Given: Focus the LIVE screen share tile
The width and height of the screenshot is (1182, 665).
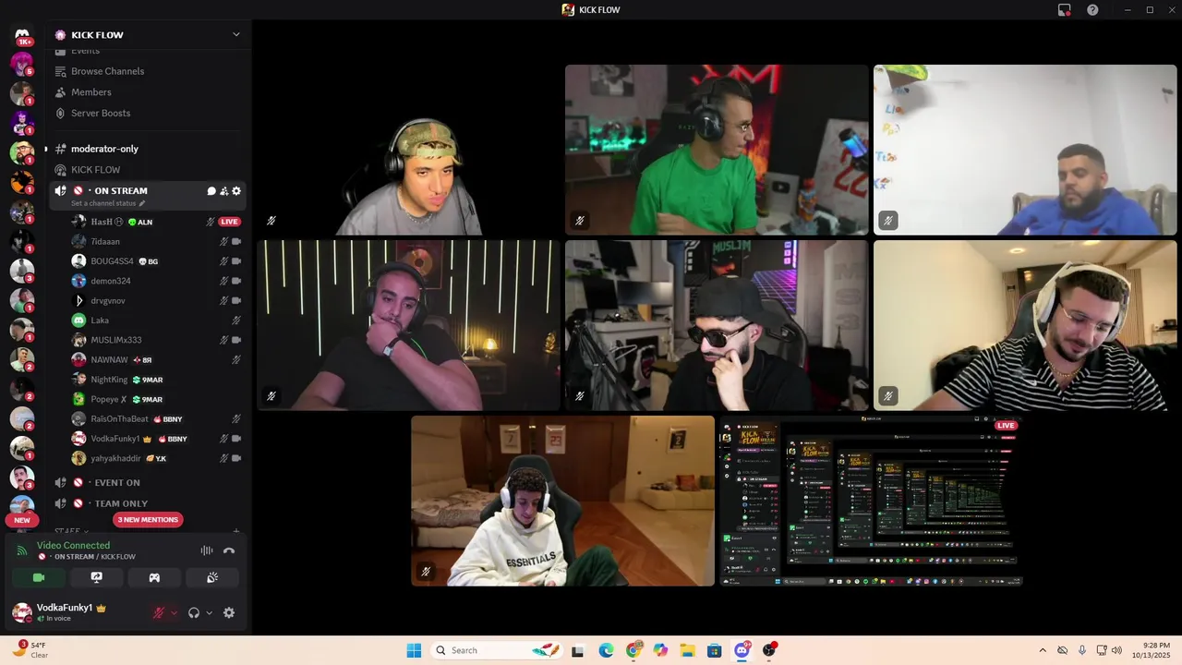Looking at the screenshot, I should [871, 501].
